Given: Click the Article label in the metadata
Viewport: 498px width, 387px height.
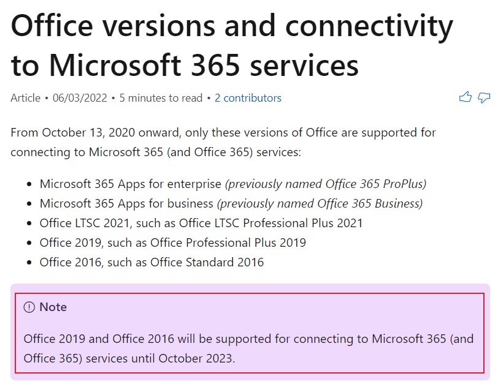Looking at the screenshot, I should pos(25,98).
